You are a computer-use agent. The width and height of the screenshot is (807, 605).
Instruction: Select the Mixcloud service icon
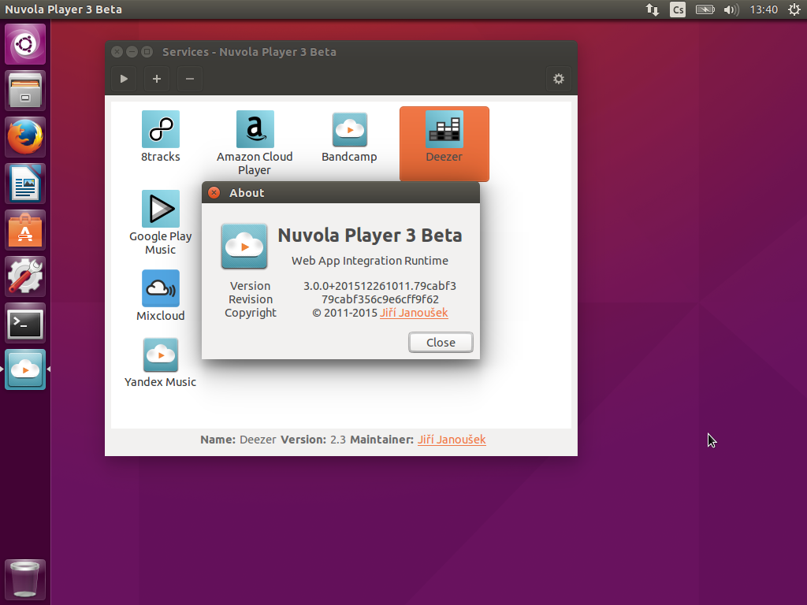[x=161, y=288]
